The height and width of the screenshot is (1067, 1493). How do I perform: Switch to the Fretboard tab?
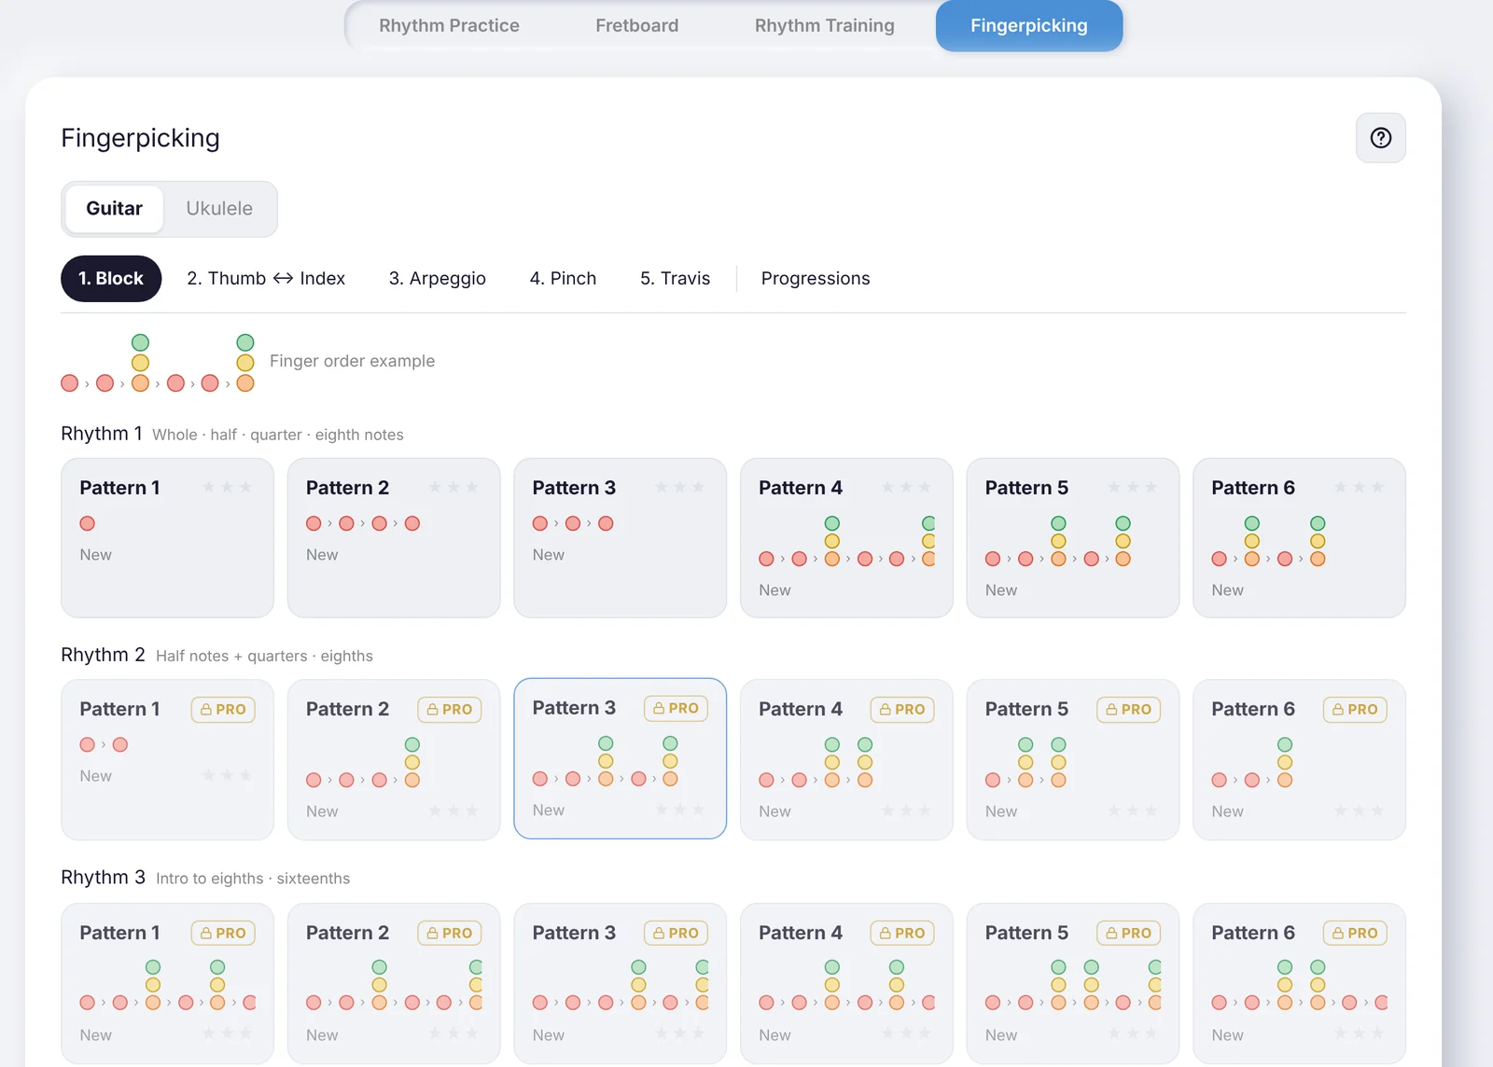(x=637, y=25)
